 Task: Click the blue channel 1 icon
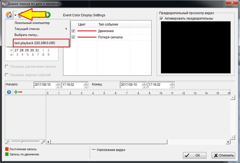[x=9, y=92]
